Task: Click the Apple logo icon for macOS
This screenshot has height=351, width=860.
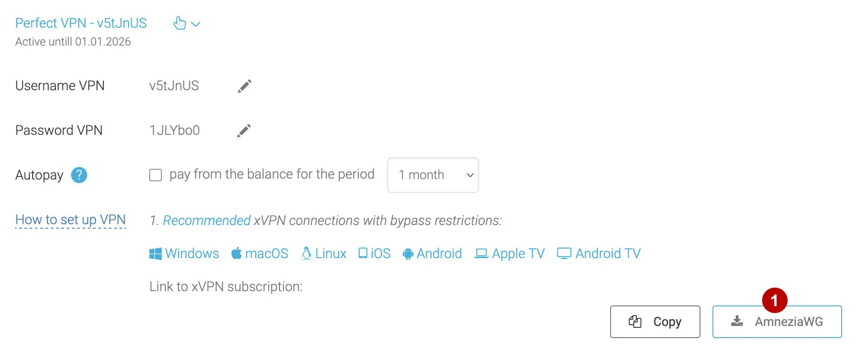Action: 236,254
